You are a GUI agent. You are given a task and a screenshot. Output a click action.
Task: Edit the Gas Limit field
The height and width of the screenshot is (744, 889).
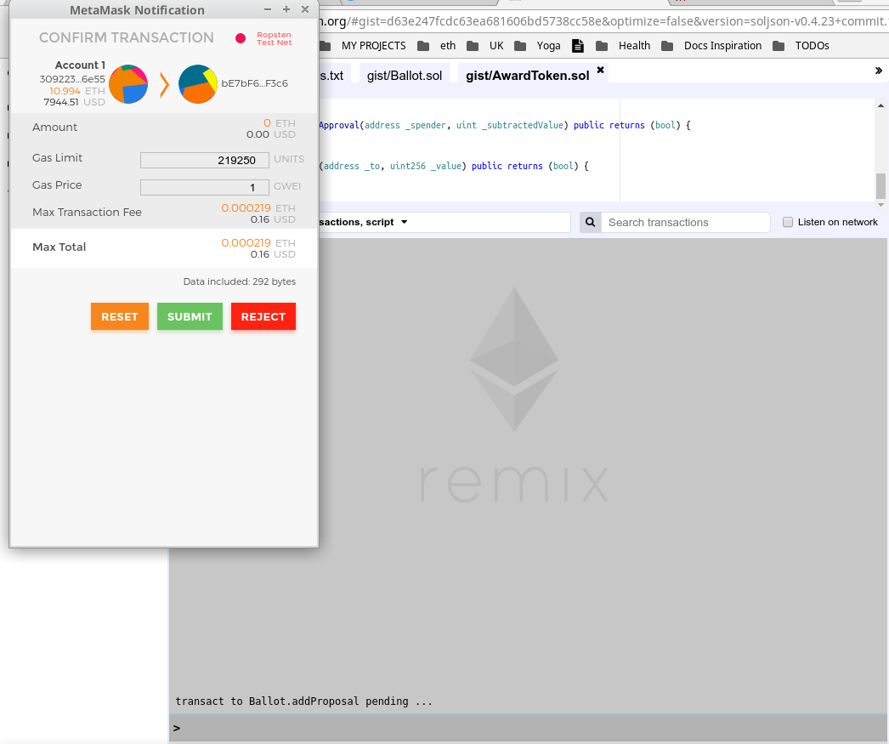click(205, 160)
